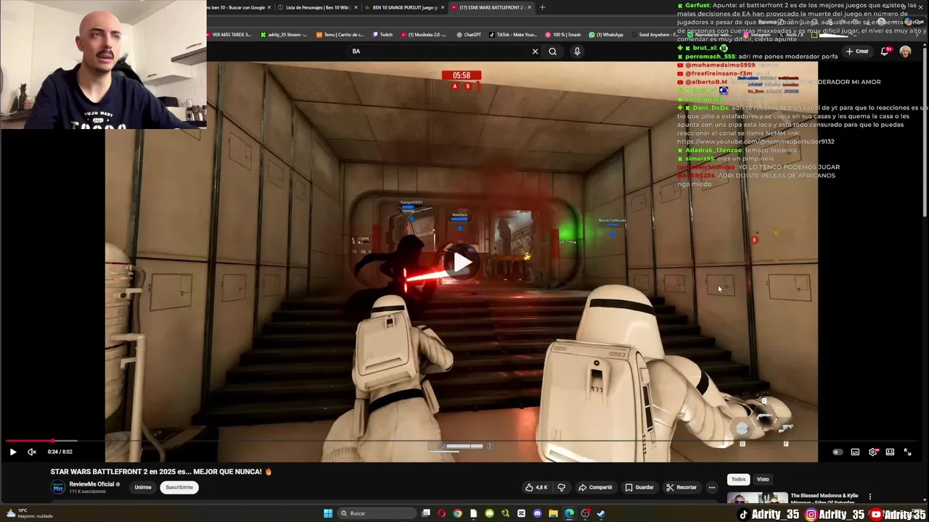Unmute the video with the speaker icon
The height and width of the screenshot is (522, 929).
coord(32,452)
